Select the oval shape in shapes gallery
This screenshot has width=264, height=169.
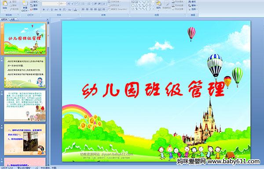pyautogui.click(x=150, y=2)
